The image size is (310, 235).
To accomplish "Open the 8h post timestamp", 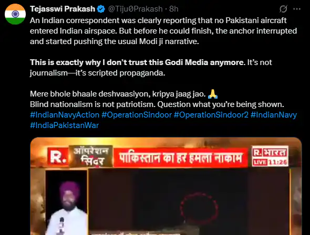I will pyautogui.click(x=174, y=9).
